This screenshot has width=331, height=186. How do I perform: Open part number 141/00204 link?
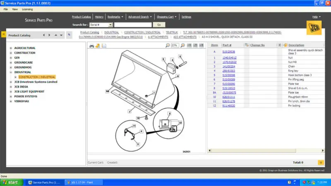click(x=229, y=67)
